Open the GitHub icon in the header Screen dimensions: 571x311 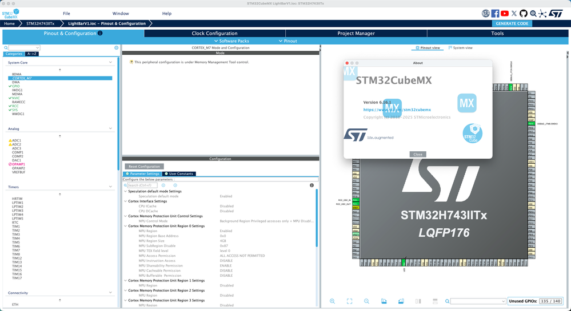click(x=524, y=14)
